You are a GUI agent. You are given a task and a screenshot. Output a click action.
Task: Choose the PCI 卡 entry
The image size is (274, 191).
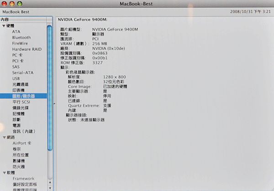pos(18,61)
